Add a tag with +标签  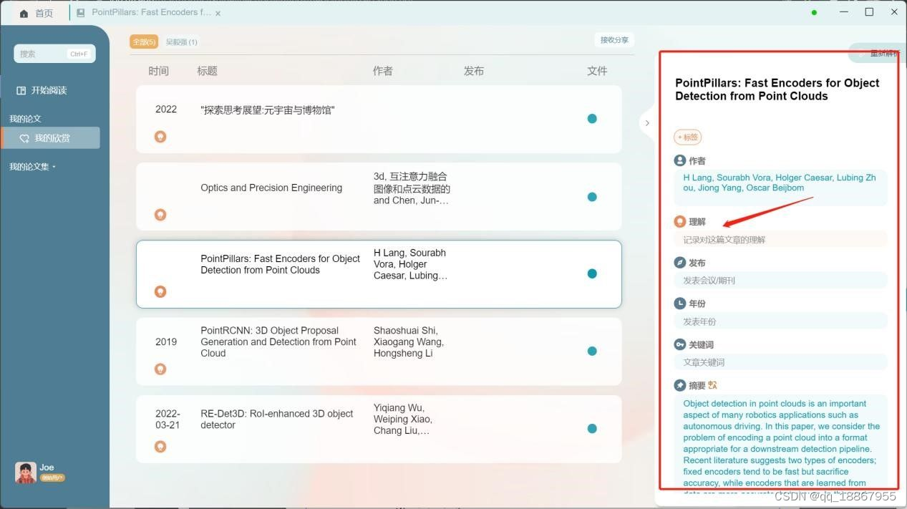688,137
